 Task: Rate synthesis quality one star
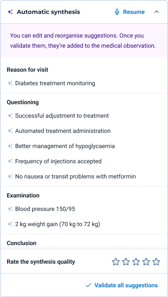(116, 262)
